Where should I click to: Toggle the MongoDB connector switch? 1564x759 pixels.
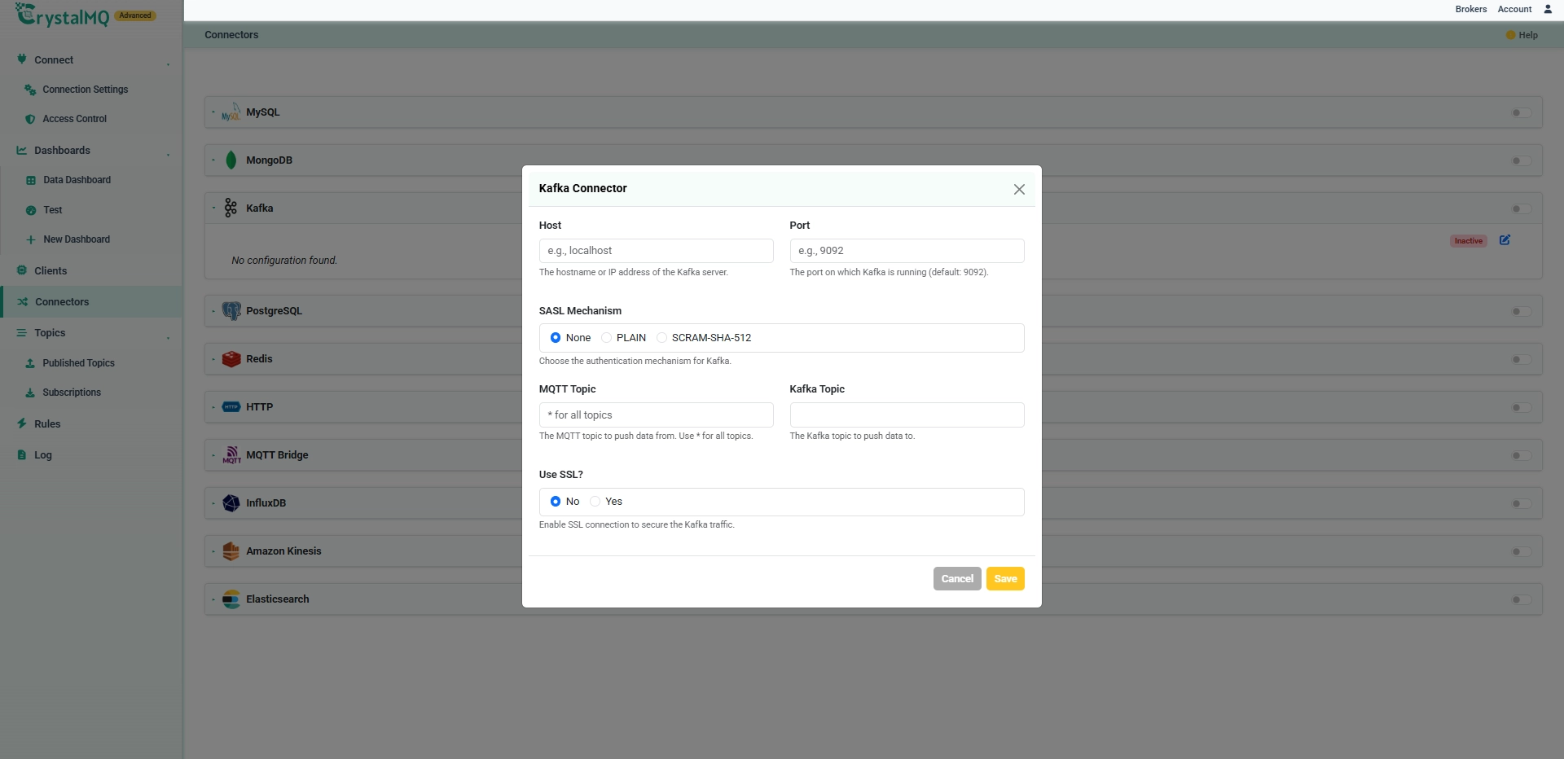tap(1522, 160)
